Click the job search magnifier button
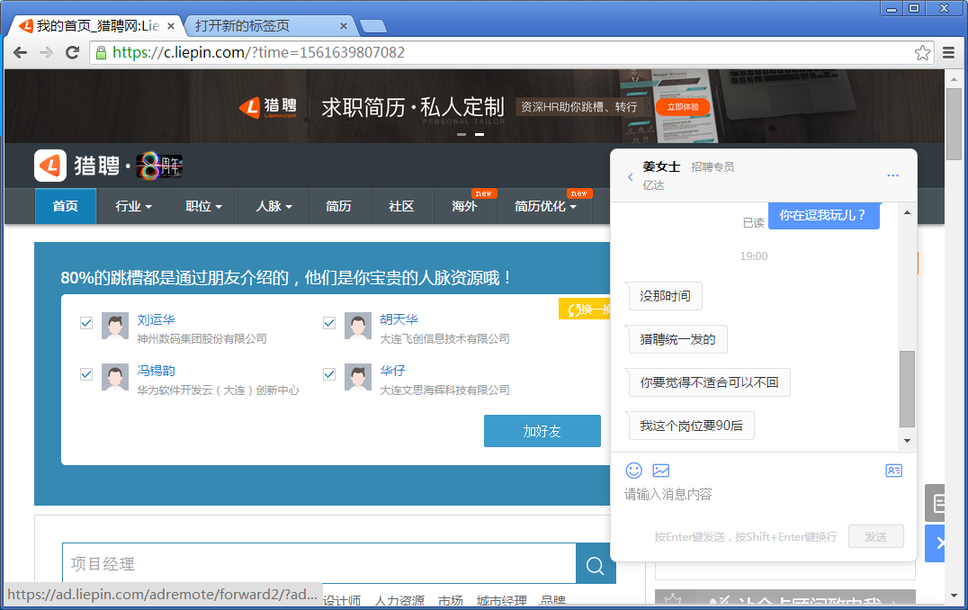Image resolution: width=968 pixels, height=610 pixels. [596, 565]
